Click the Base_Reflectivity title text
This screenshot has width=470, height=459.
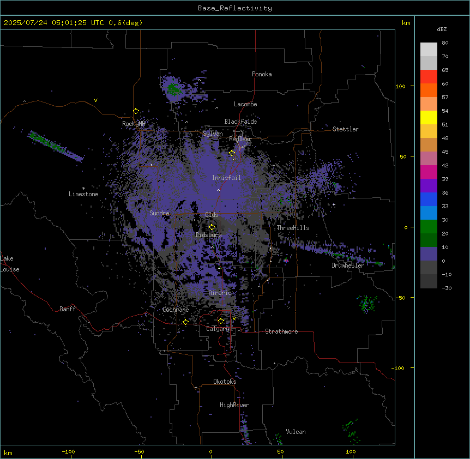(235, 8)
